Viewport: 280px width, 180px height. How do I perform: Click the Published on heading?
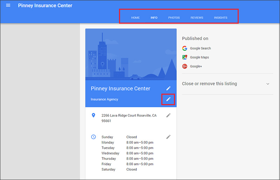point(195,38)
